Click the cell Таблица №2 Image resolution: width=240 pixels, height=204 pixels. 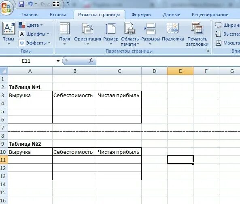tap(30, 144)
